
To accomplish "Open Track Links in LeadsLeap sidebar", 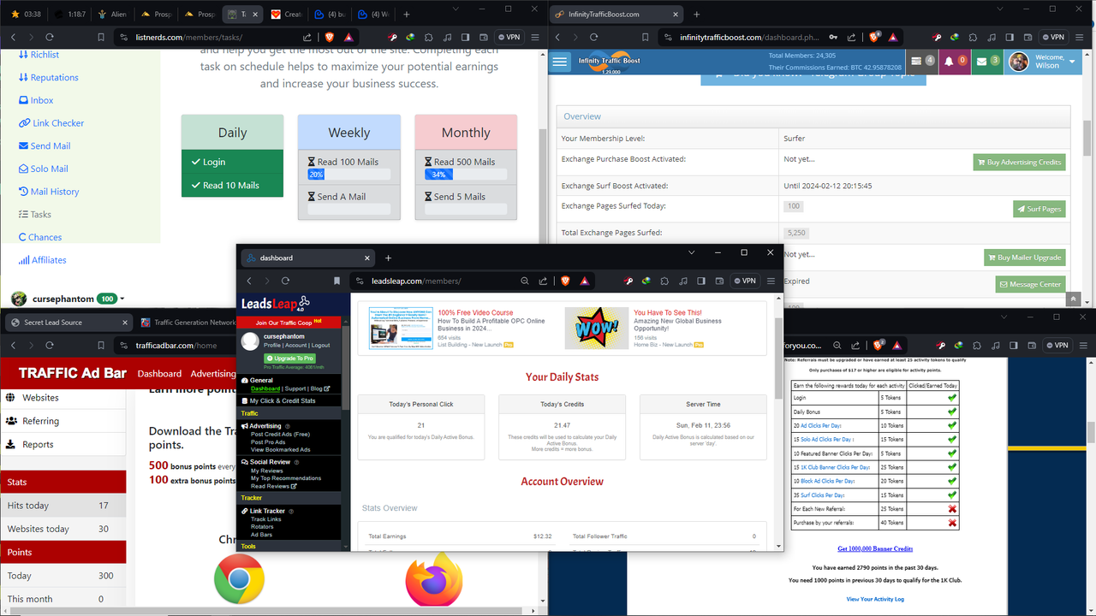I will coord(265,519).
